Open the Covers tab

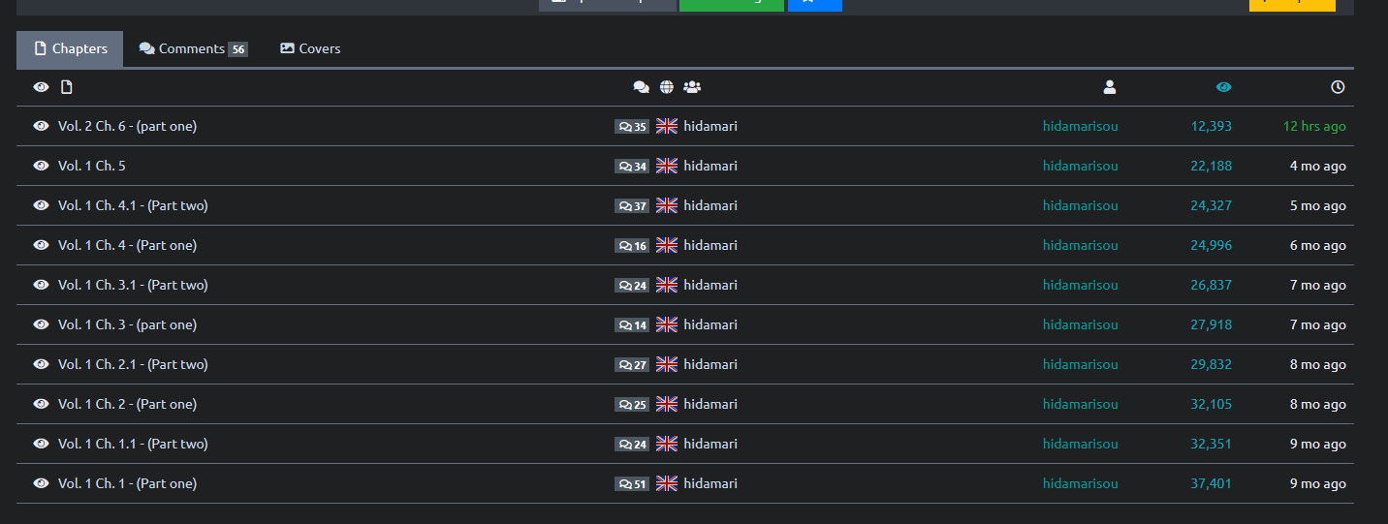coord(310,48)
